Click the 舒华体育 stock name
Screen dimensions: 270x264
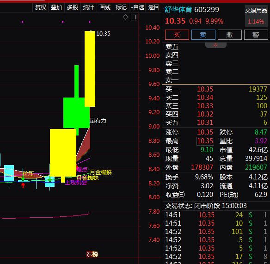178,10
